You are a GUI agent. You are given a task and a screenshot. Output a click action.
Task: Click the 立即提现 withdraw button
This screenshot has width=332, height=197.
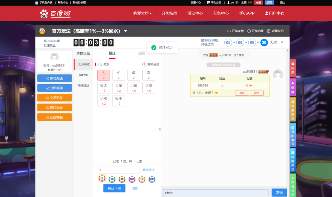click(x=54, y=88)
